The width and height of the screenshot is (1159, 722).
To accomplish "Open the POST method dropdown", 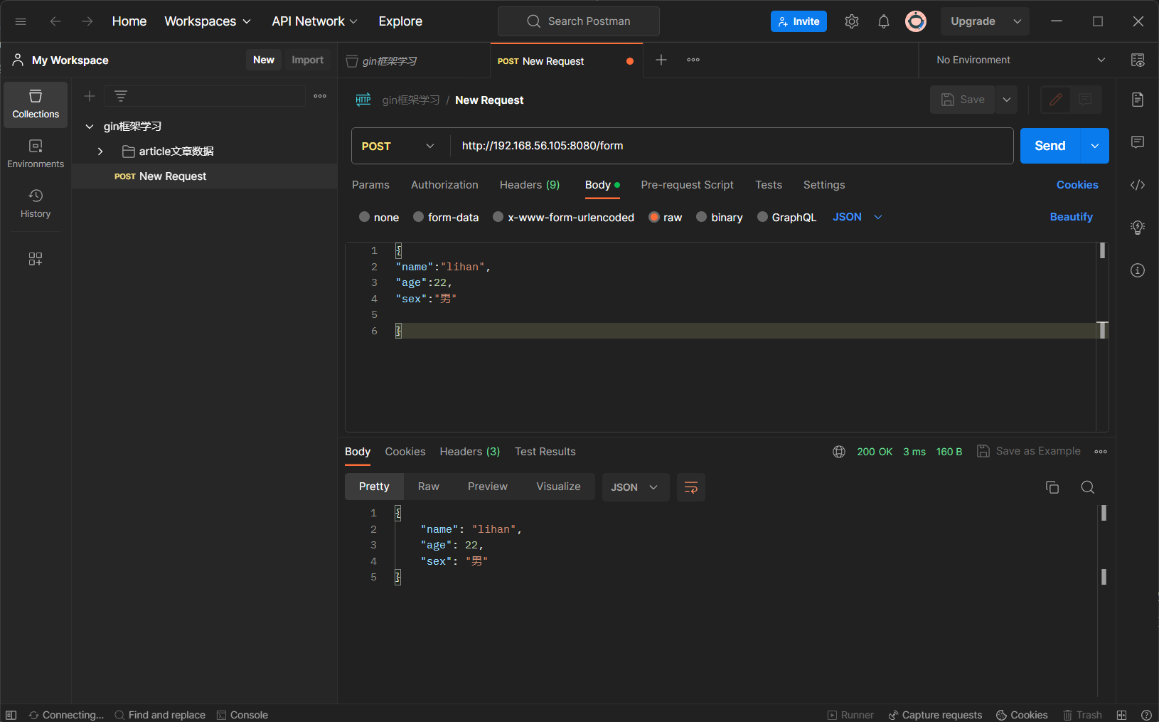I will (400, 146).
